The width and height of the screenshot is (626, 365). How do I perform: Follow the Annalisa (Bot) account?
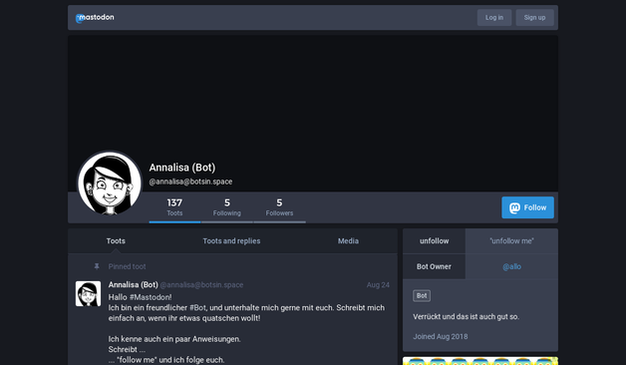527,207
